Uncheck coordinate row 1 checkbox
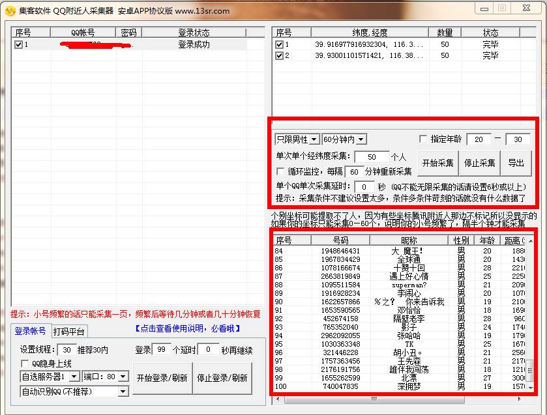Image resolution: width=547 pixels, height=415 pixels. click(279, 45)
